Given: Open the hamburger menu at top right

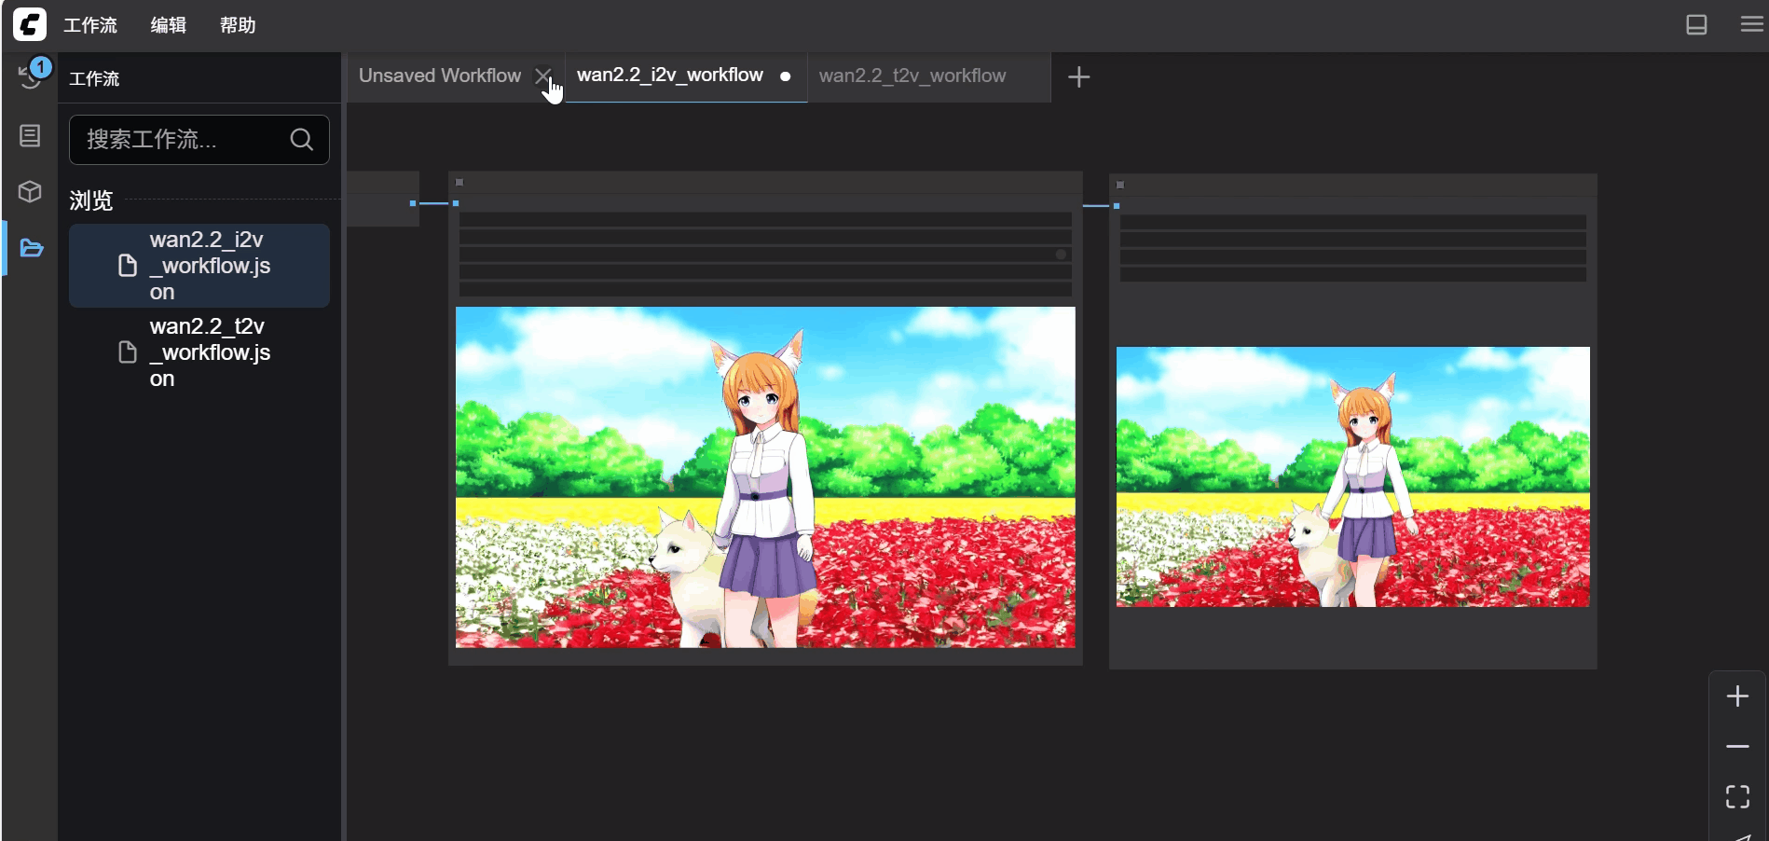Looking at the screenshot, I should (x=1751, y=25).
